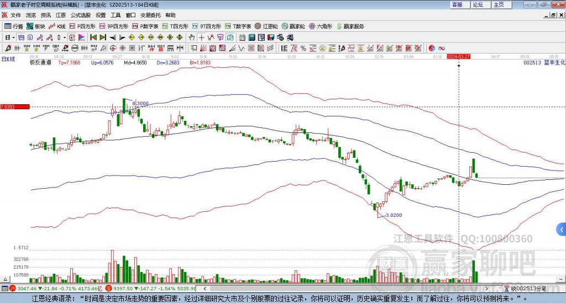Open 赢家服务 with dollar sign icon
Image resolution: width=566 pixels, height=304 pixels.
(x=350, y=26)
